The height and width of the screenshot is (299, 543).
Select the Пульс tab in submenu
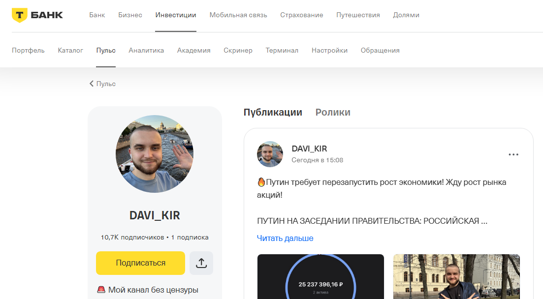(x=106, y=51)
